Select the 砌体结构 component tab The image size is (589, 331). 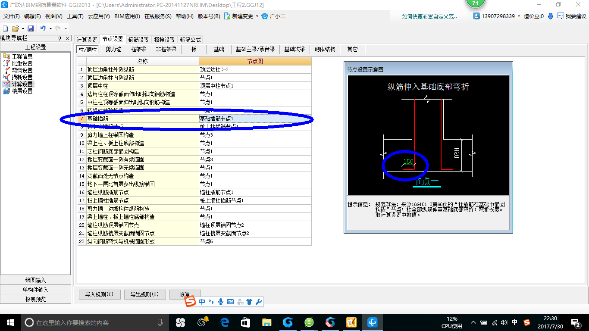point(325,49)
